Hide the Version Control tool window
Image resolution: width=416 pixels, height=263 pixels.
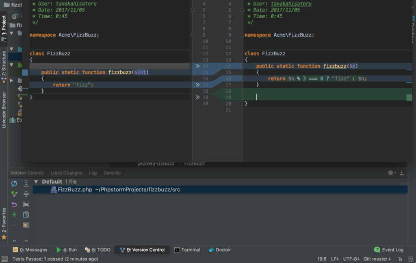coord(402,173)
